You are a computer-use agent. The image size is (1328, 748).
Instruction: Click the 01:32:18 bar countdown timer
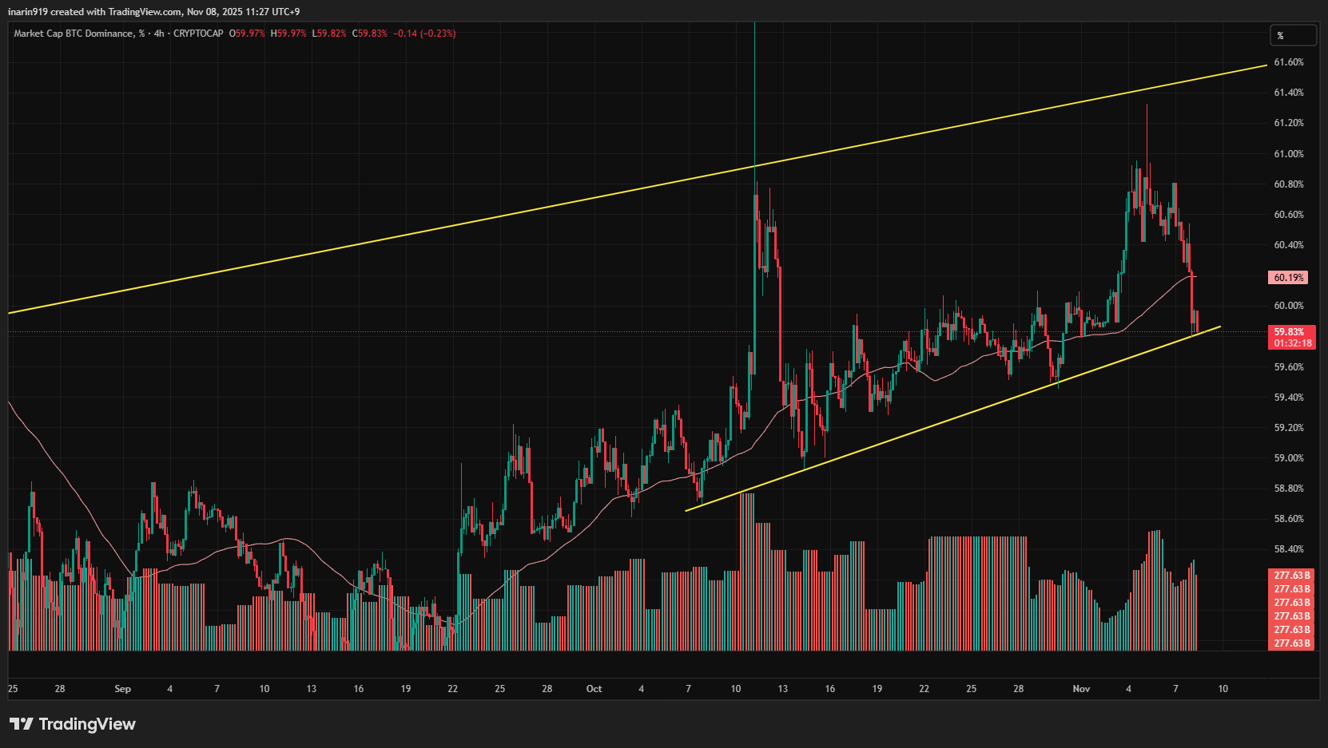pyautogui.click(x=1292, y=343)
